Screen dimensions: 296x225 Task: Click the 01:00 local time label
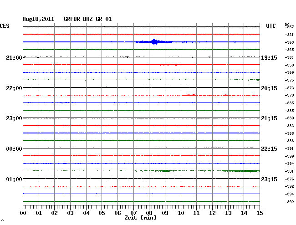[14, 179]
